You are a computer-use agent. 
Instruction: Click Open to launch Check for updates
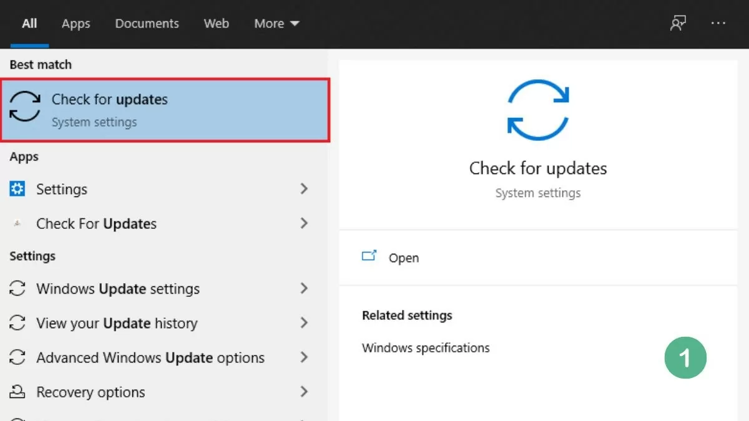pyautogui.click(x=404, y=258)
